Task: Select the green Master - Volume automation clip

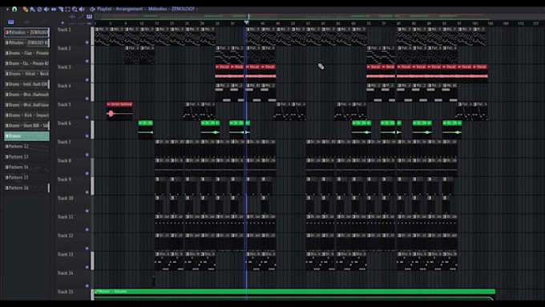Action: 294,294
